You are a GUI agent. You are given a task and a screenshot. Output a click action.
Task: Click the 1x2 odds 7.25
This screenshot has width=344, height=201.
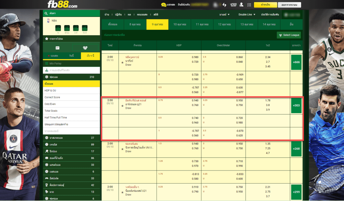268,149
